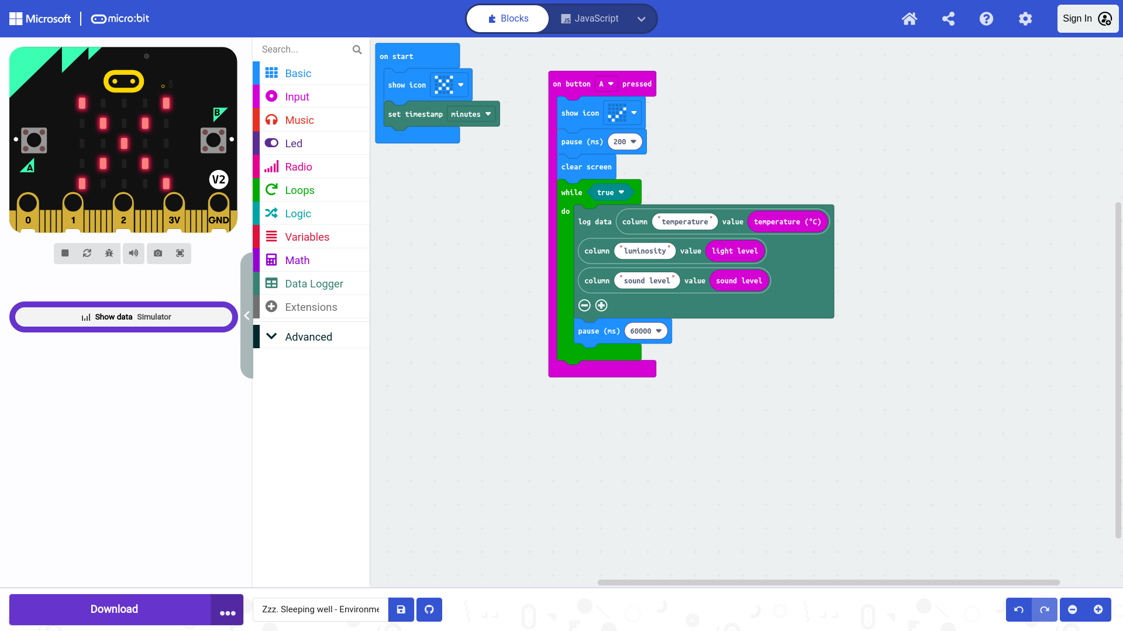Go to Home screen icon
Image resolution: width=1123 pixels, height=631 pixels.
pyautogui.click(x=909, y=19)
